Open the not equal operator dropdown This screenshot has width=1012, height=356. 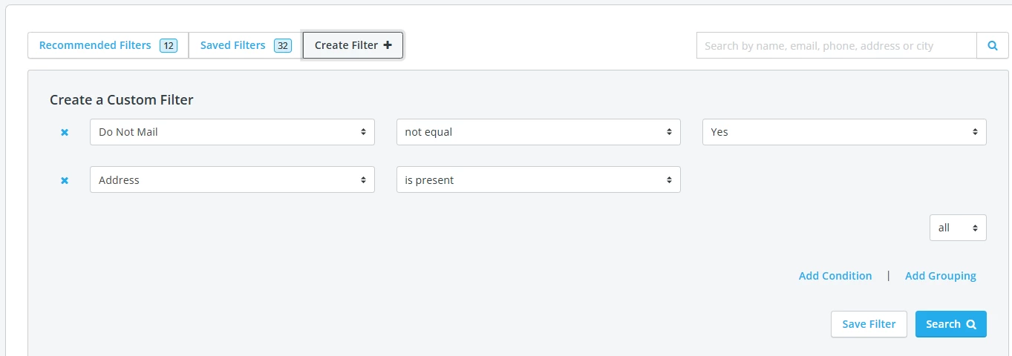[538, 132]
